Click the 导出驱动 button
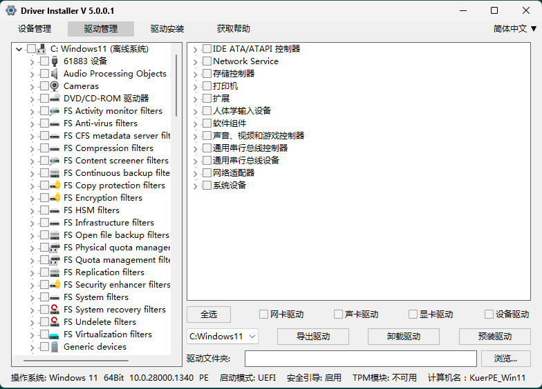This screenshot has height=389, width=542. coord(313,337)
